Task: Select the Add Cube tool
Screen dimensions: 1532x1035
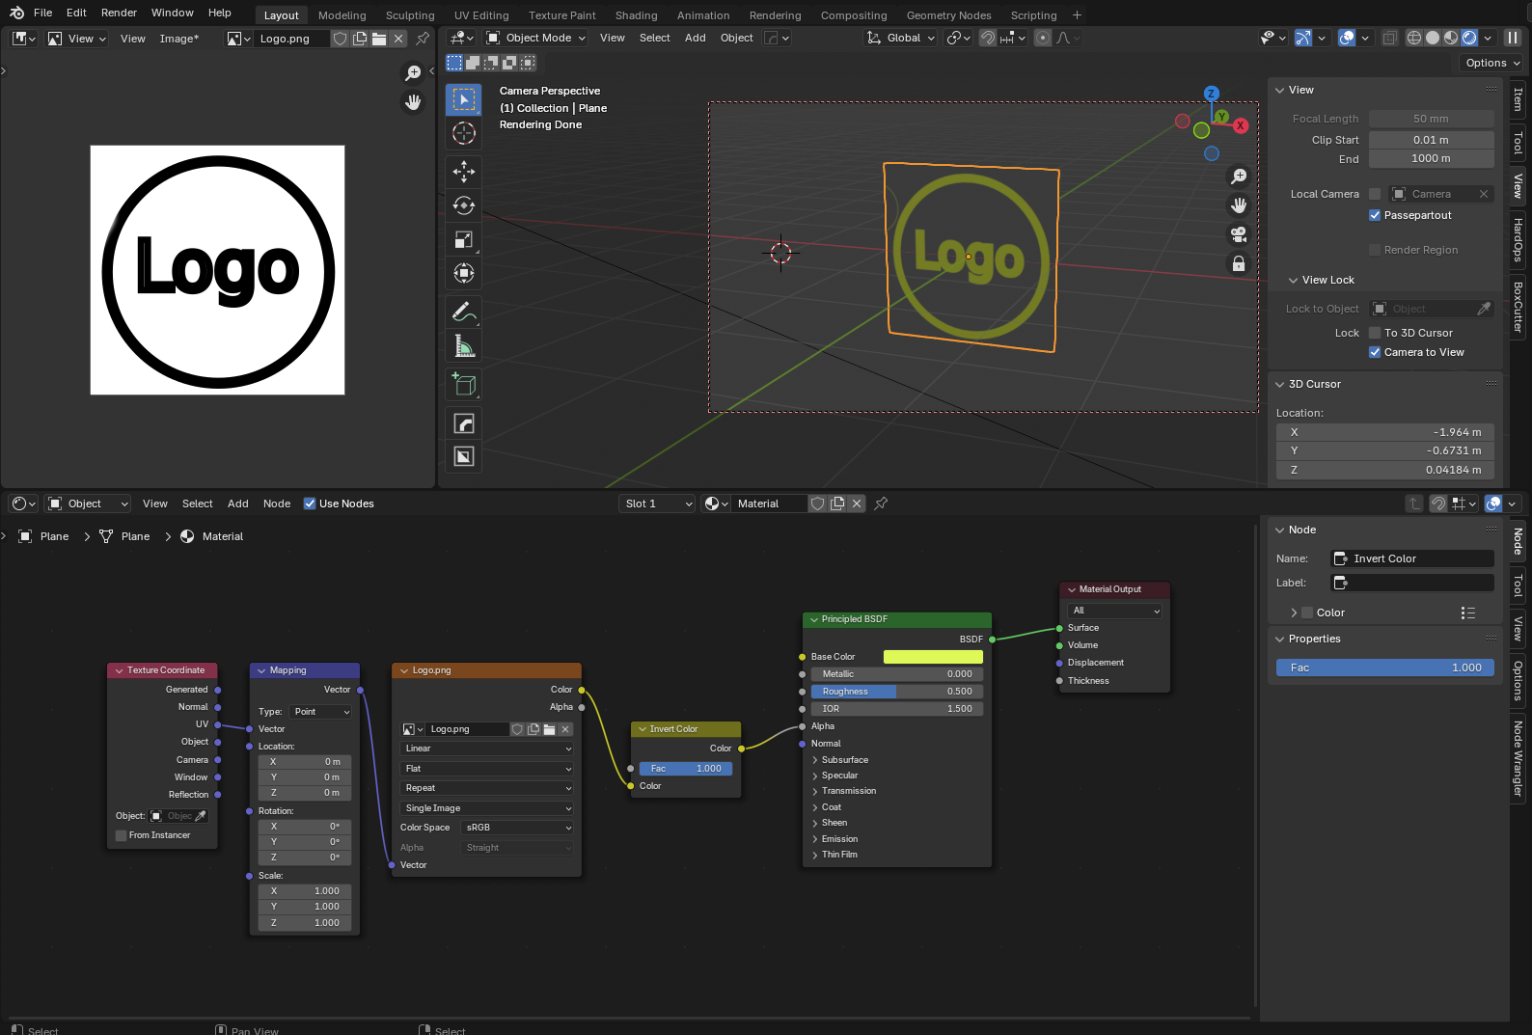Action: pyautogui.click(x=464, y=385)
